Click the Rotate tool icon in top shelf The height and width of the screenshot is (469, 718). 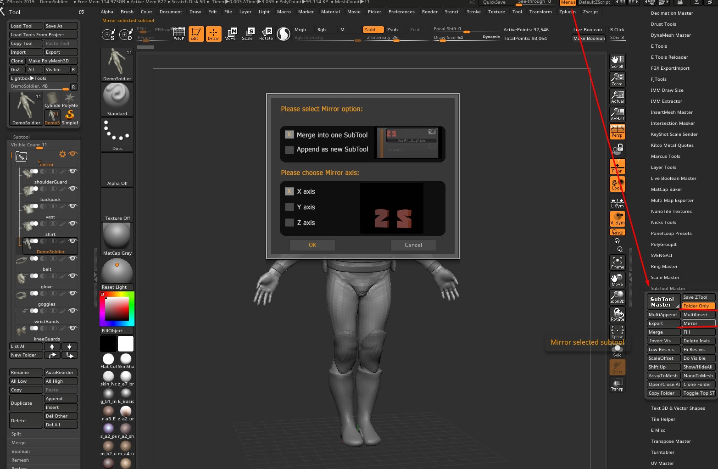point(266,33)
